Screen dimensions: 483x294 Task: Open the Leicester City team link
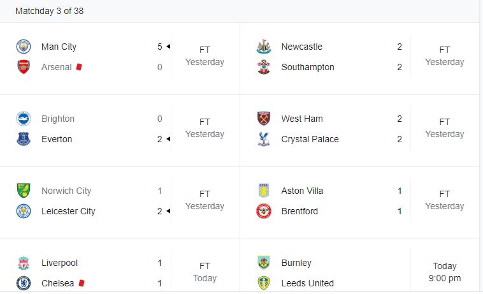pos(68,211)
